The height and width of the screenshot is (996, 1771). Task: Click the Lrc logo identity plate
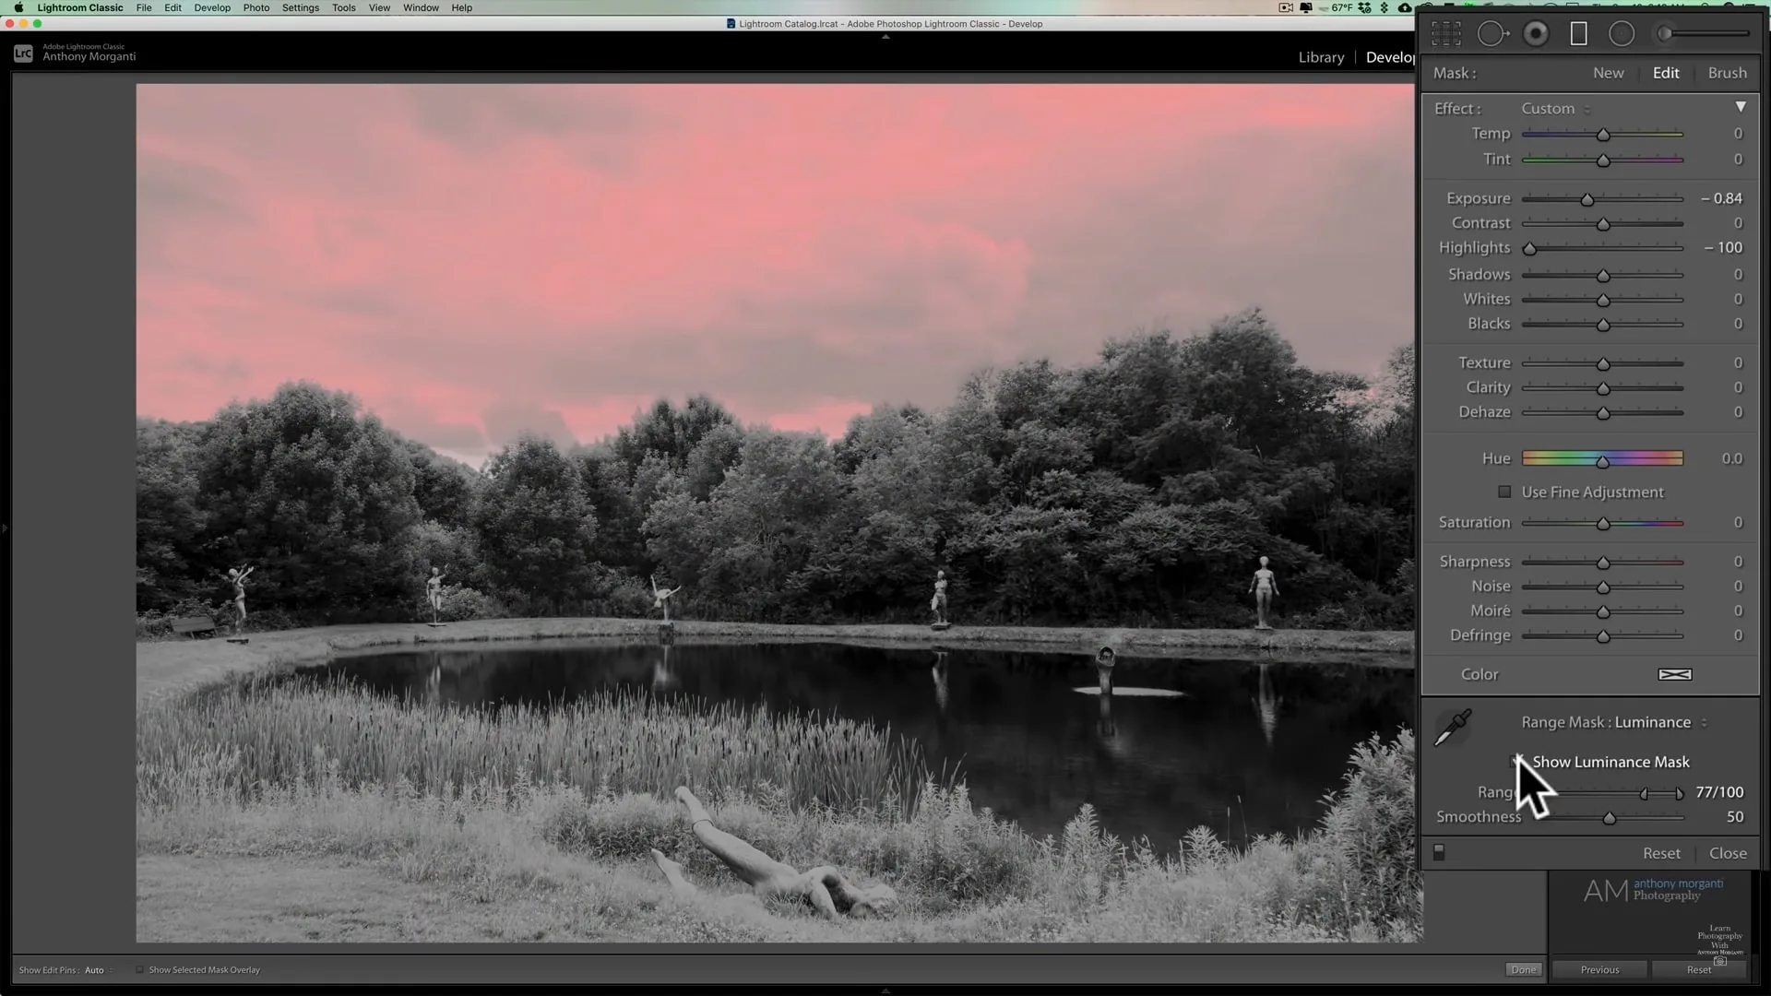(x=23, y=53)
